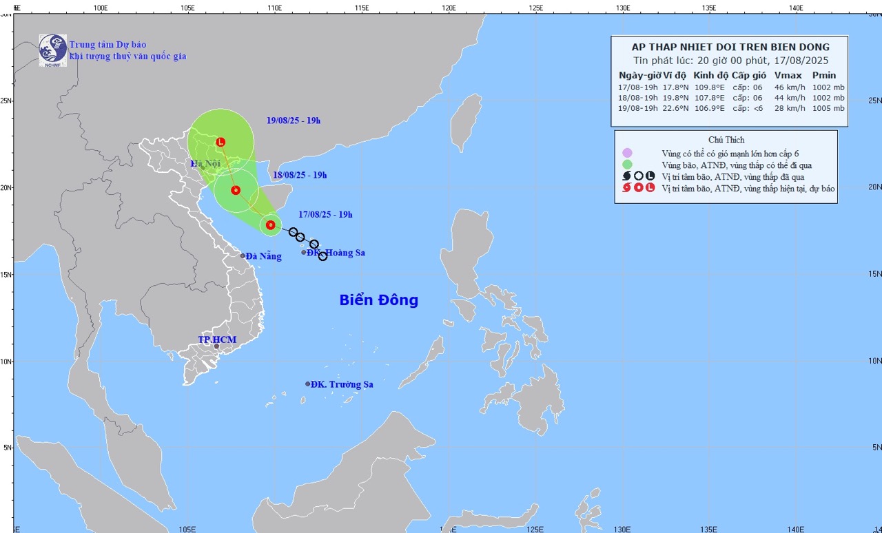
Task: Click the past-position circle closest to the current center
Action: click(x=294, y=232)
